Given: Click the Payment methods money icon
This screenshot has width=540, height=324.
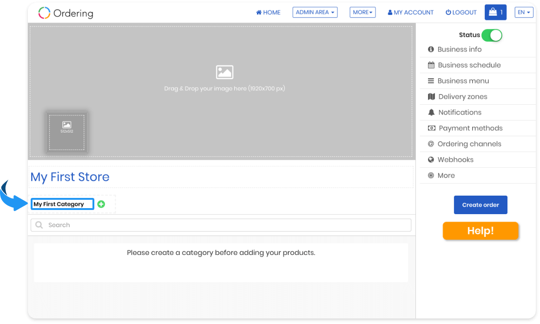Looking at the screenshot, I should (x=432, y=128).
